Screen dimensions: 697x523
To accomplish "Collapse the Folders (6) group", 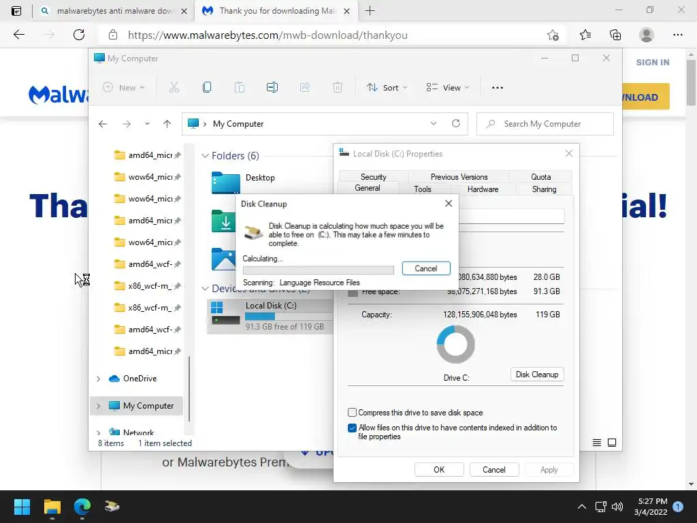I will [x=205, y=156].
